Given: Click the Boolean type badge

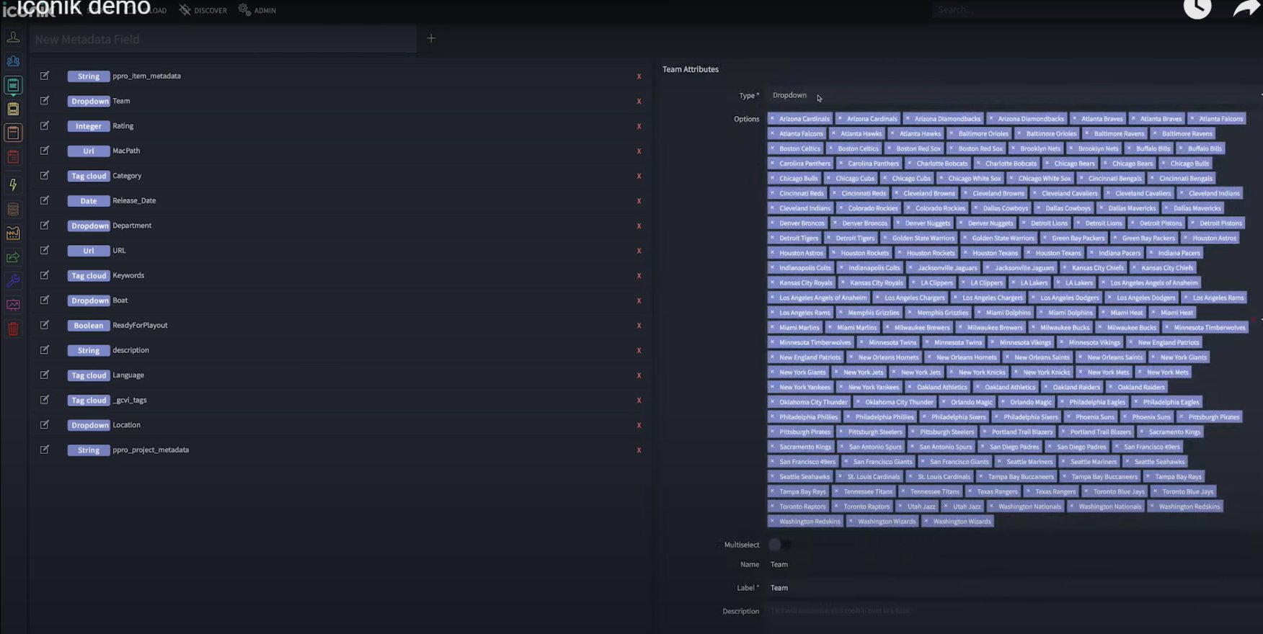Looking at the screenshot, I should pyautogui.click(x=89, y=326).
